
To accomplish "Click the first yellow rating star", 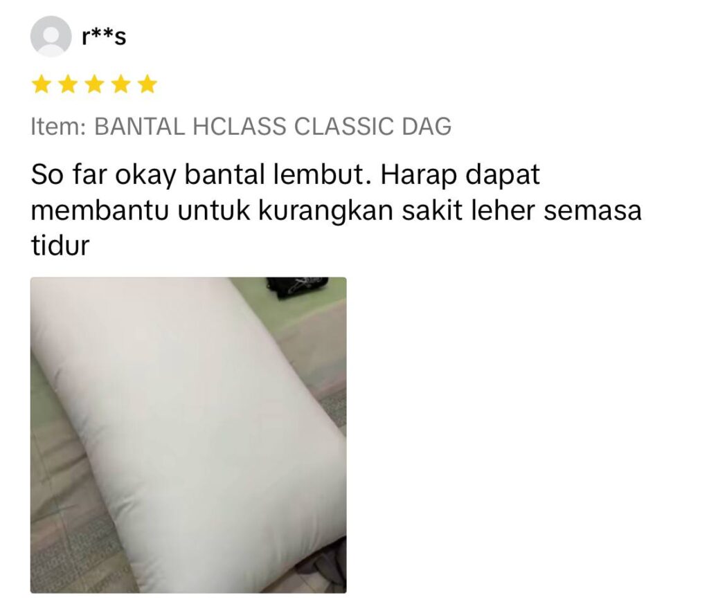I will [x=42, y=84].
